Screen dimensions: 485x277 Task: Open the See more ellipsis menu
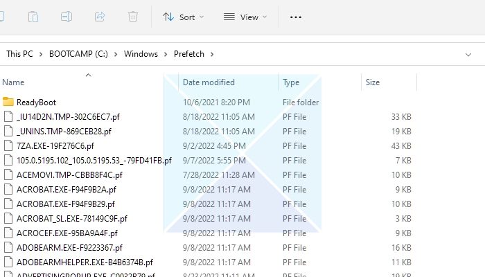[296, 17]
